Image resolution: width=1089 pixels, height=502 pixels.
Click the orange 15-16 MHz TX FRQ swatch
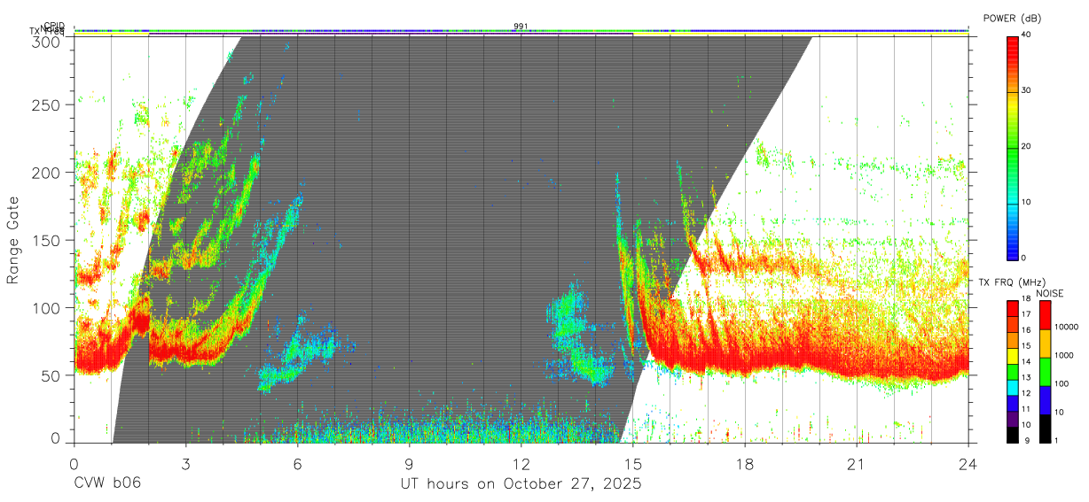pyautogui.click(x=1012, y=340)
